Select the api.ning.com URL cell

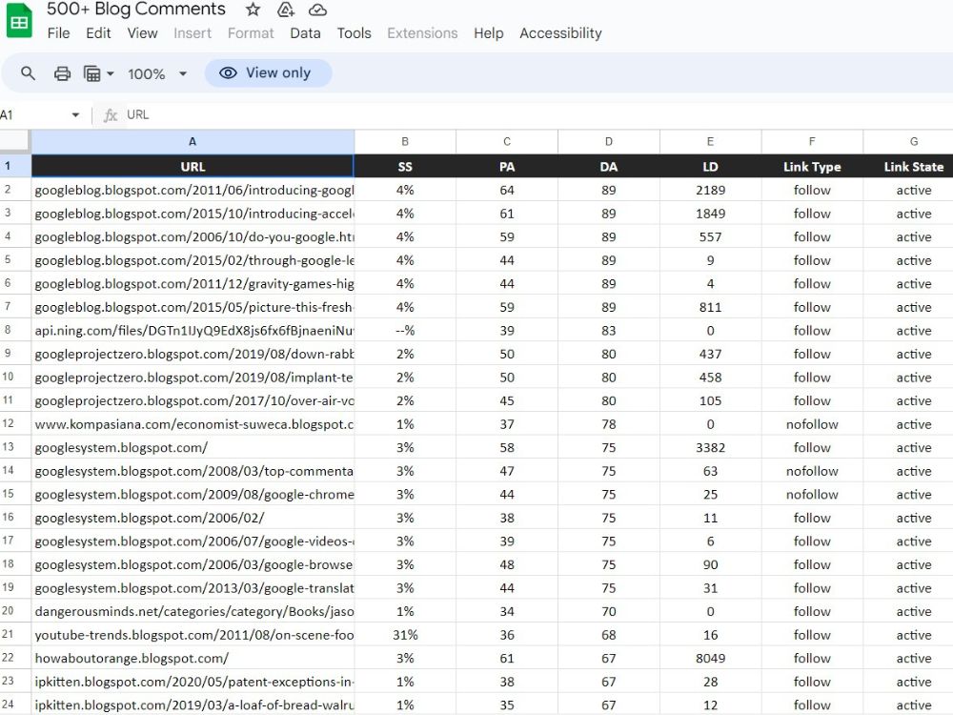193,330
